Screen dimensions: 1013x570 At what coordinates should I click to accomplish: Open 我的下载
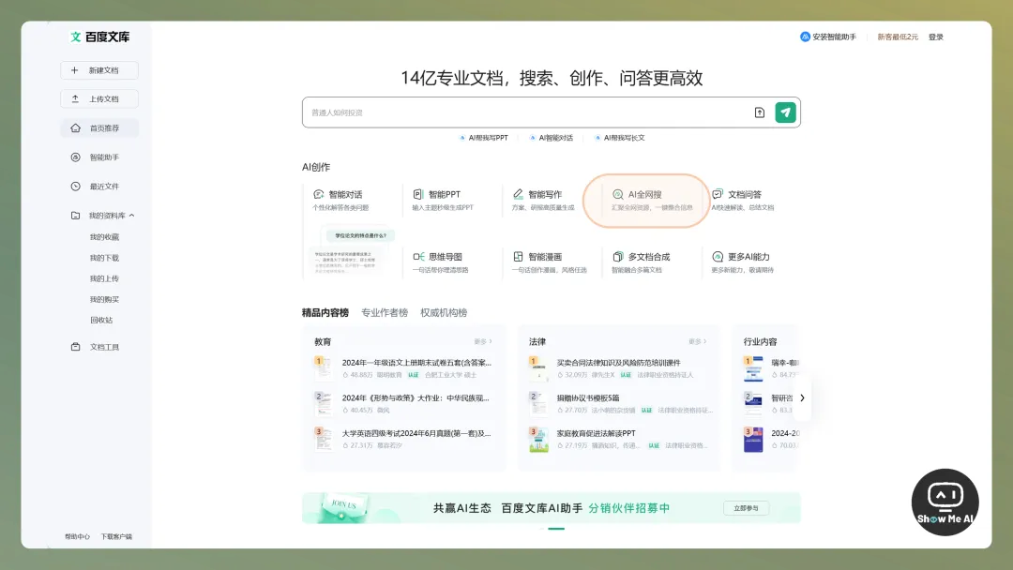[x=104, y=258]
